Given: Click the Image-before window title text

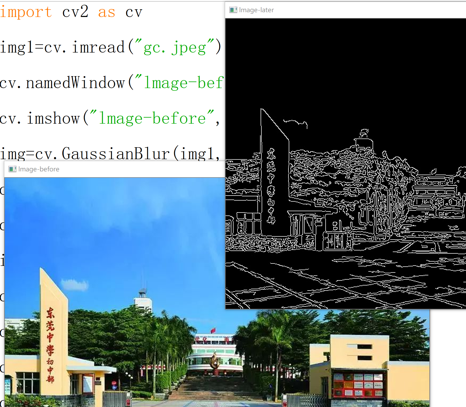Looking at the screenshot, I should point(39,169).
